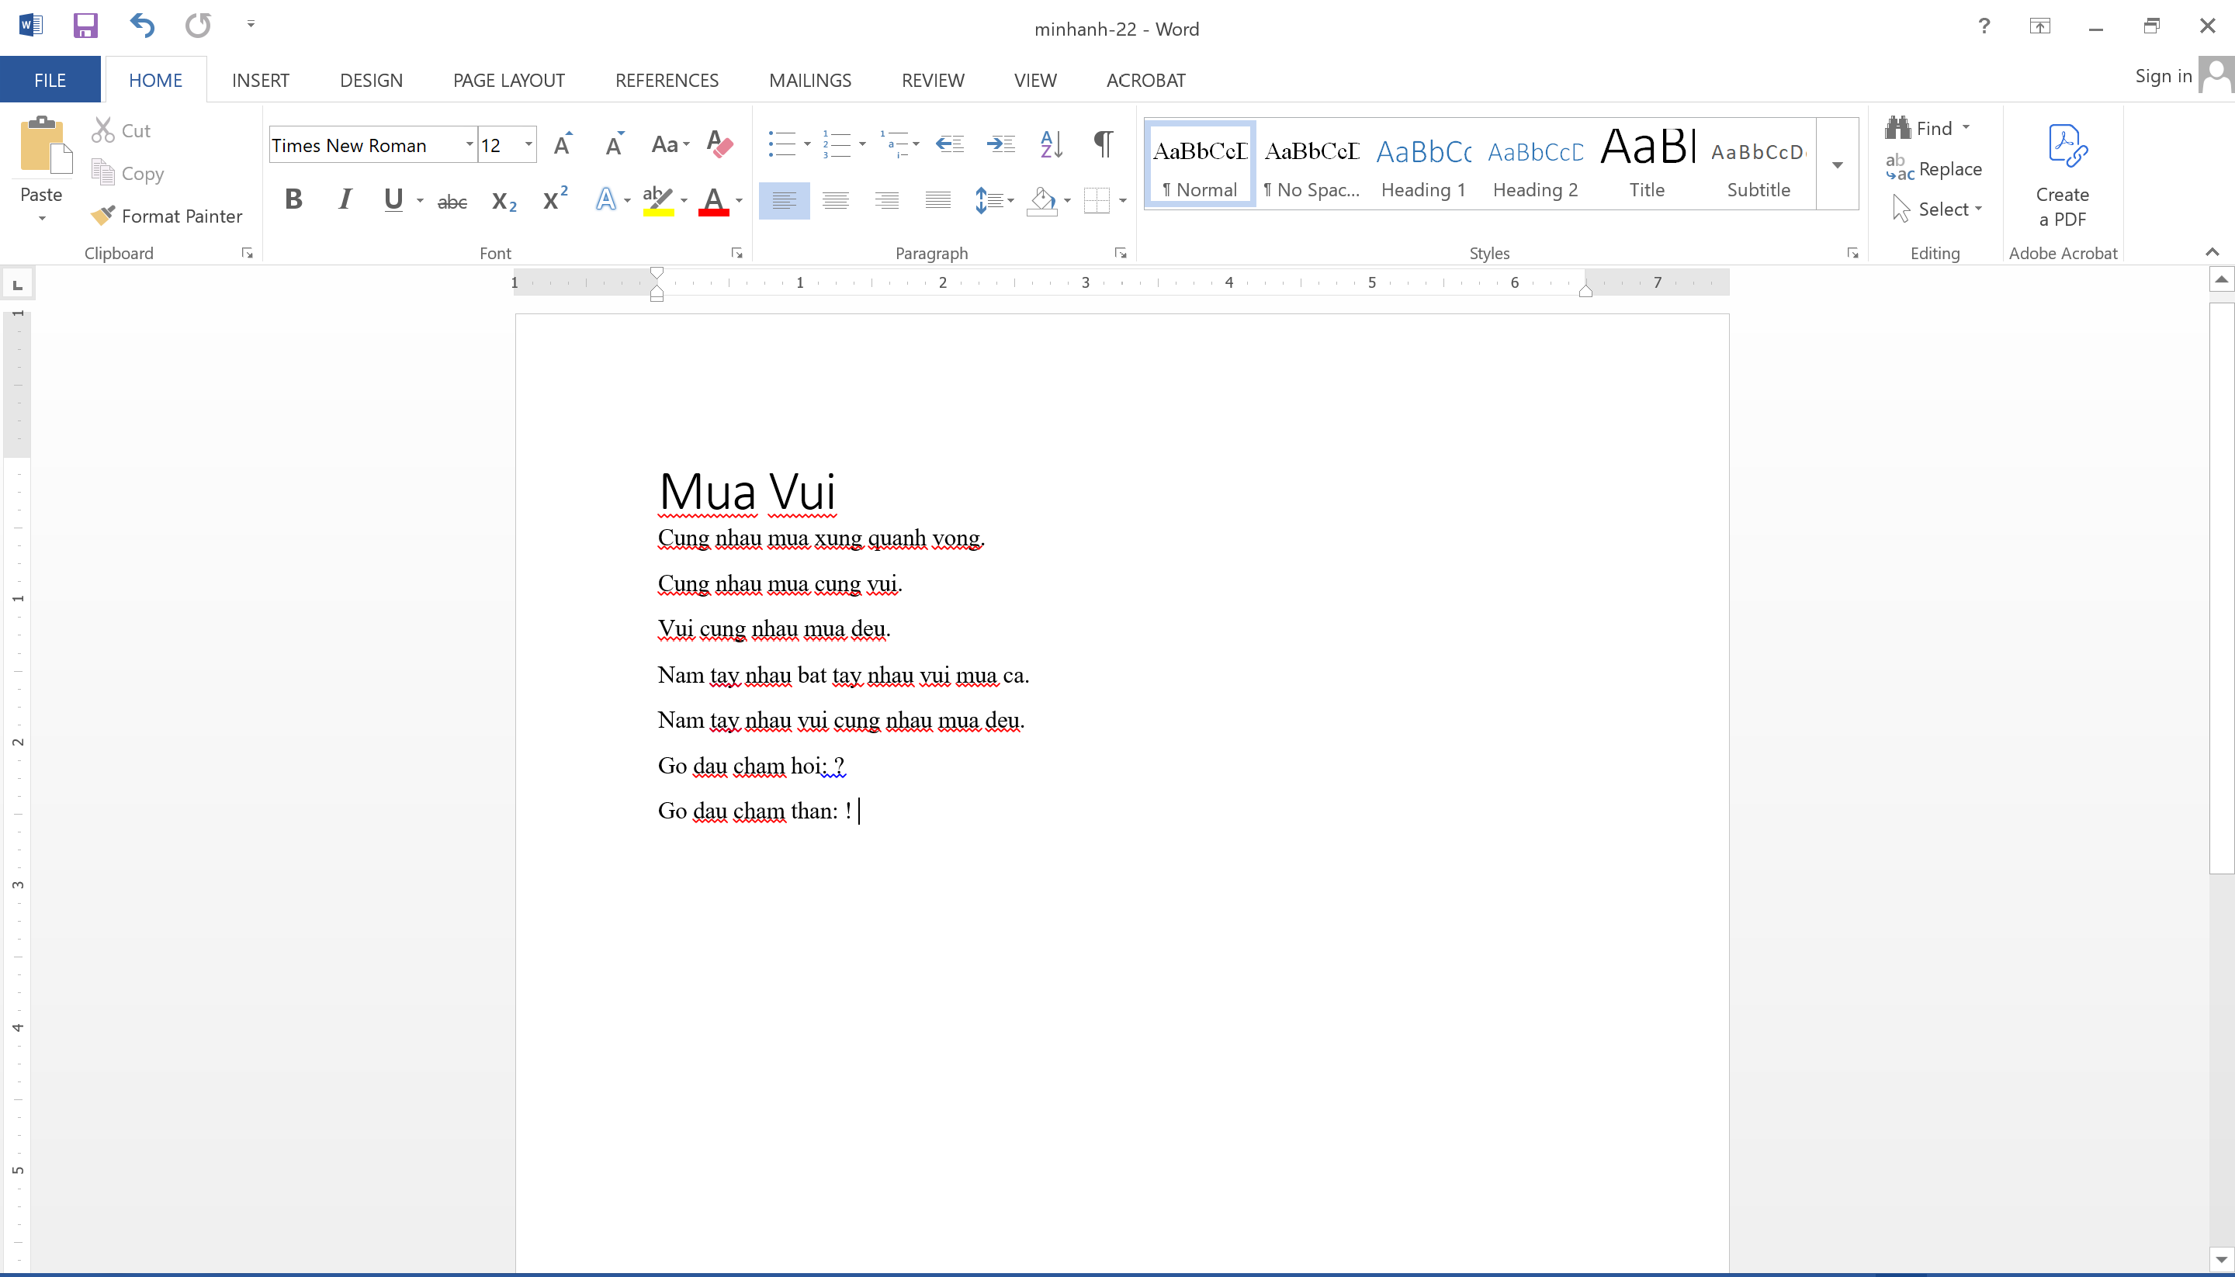This screenshot has height=1277, width=2235.
Task: Toggle Italic formatting
Action: pos(345,200)
